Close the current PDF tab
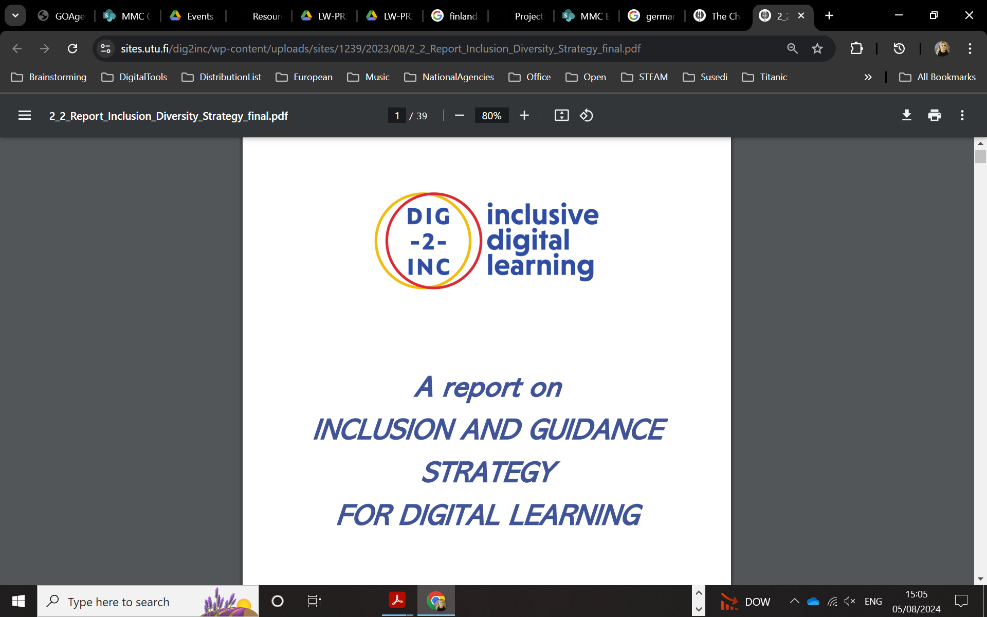The height and width of the screenshot is (617, 987). (x=801, y=16)
